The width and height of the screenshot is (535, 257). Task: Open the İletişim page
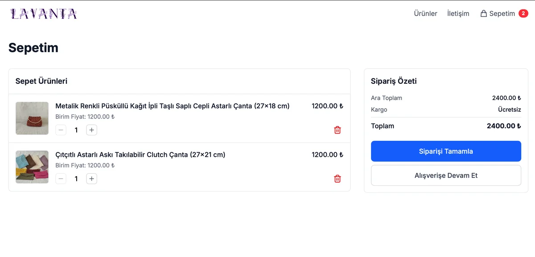pos(458,14)
